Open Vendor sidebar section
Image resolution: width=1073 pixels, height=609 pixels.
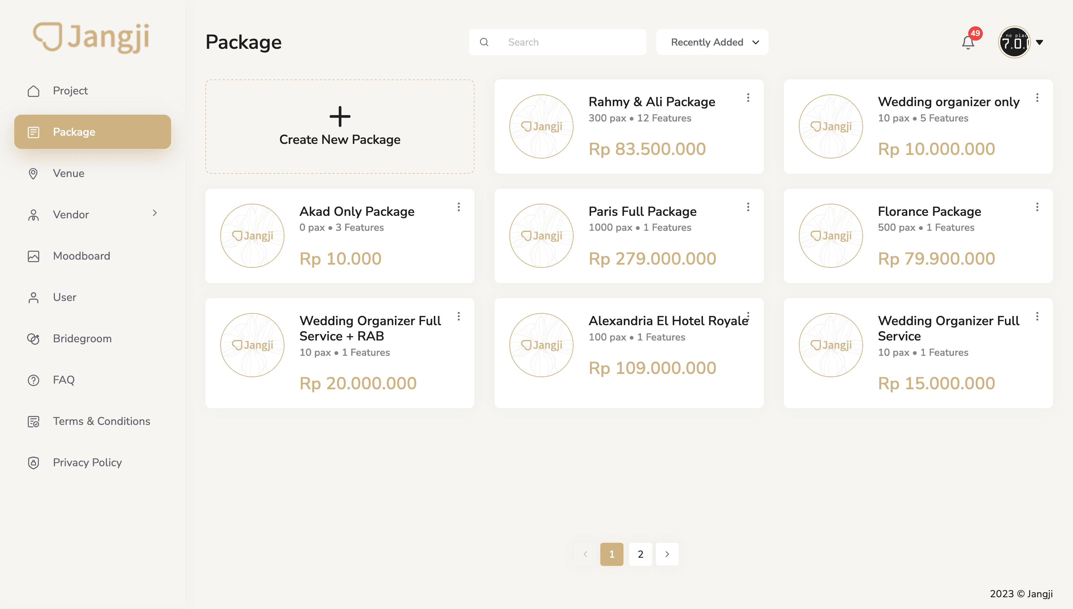[93, 214]
